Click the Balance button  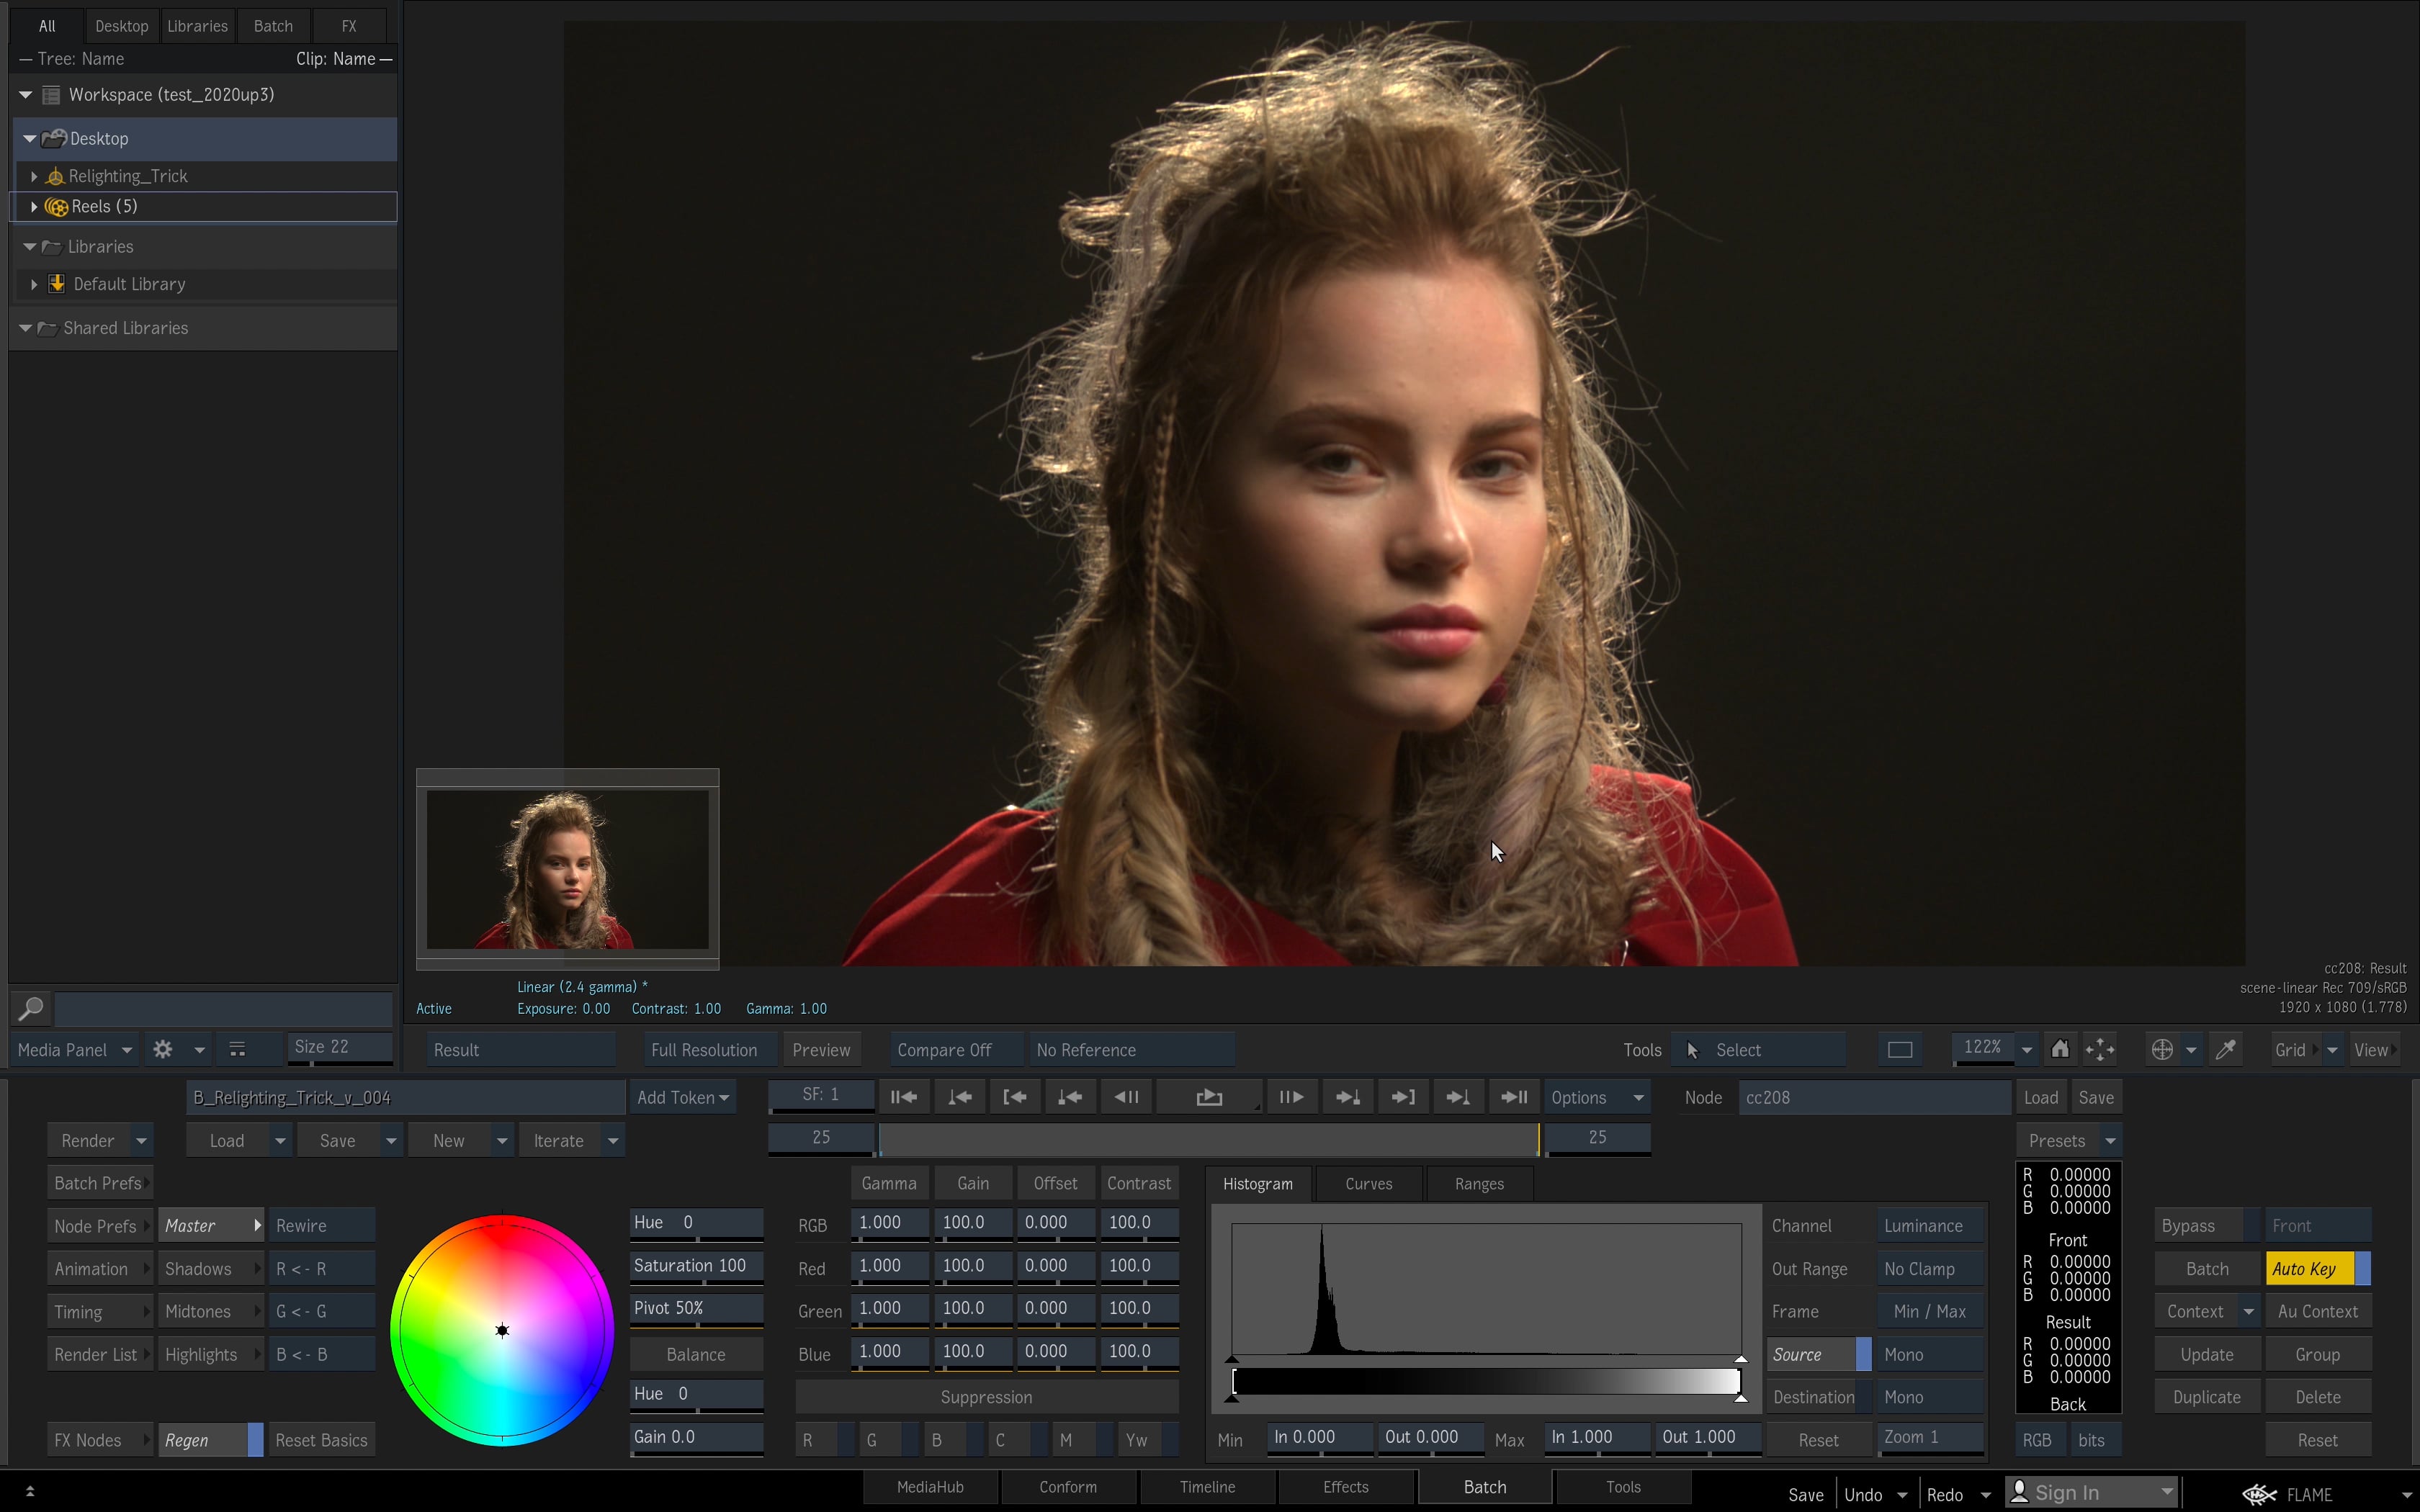point(696,1353)
